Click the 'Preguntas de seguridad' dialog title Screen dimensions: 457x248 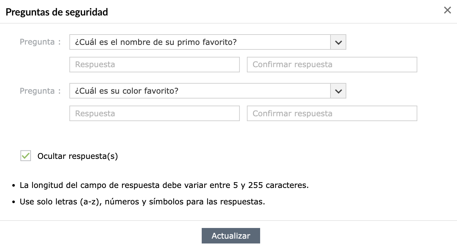click(57, 12)
